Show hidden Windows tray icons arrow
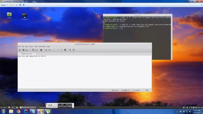Screen dimensions: 203x114 [177, 111]
